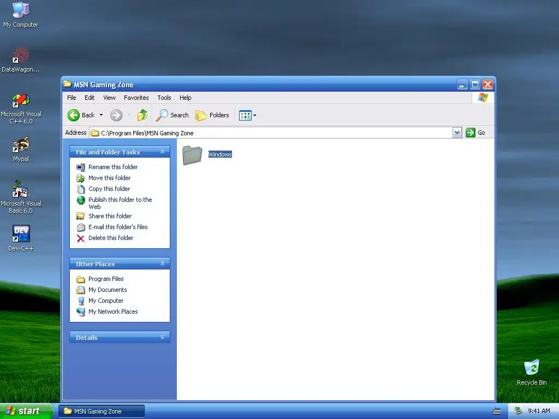Click the Copy this folder page icon
This screenshot has width=559, height=419.
tap(81, 189)
